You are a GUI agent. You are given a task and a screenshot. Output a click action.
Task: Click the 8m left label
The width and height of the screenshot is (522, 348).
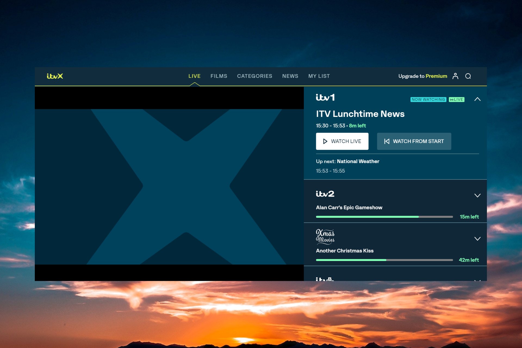click(x=357, y=126)
